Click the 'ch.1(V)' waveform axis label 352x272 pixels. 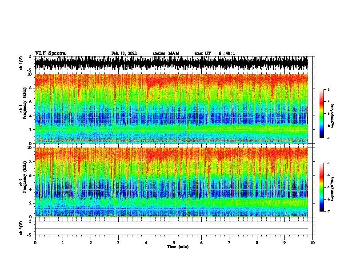click(x=21, y=63)
